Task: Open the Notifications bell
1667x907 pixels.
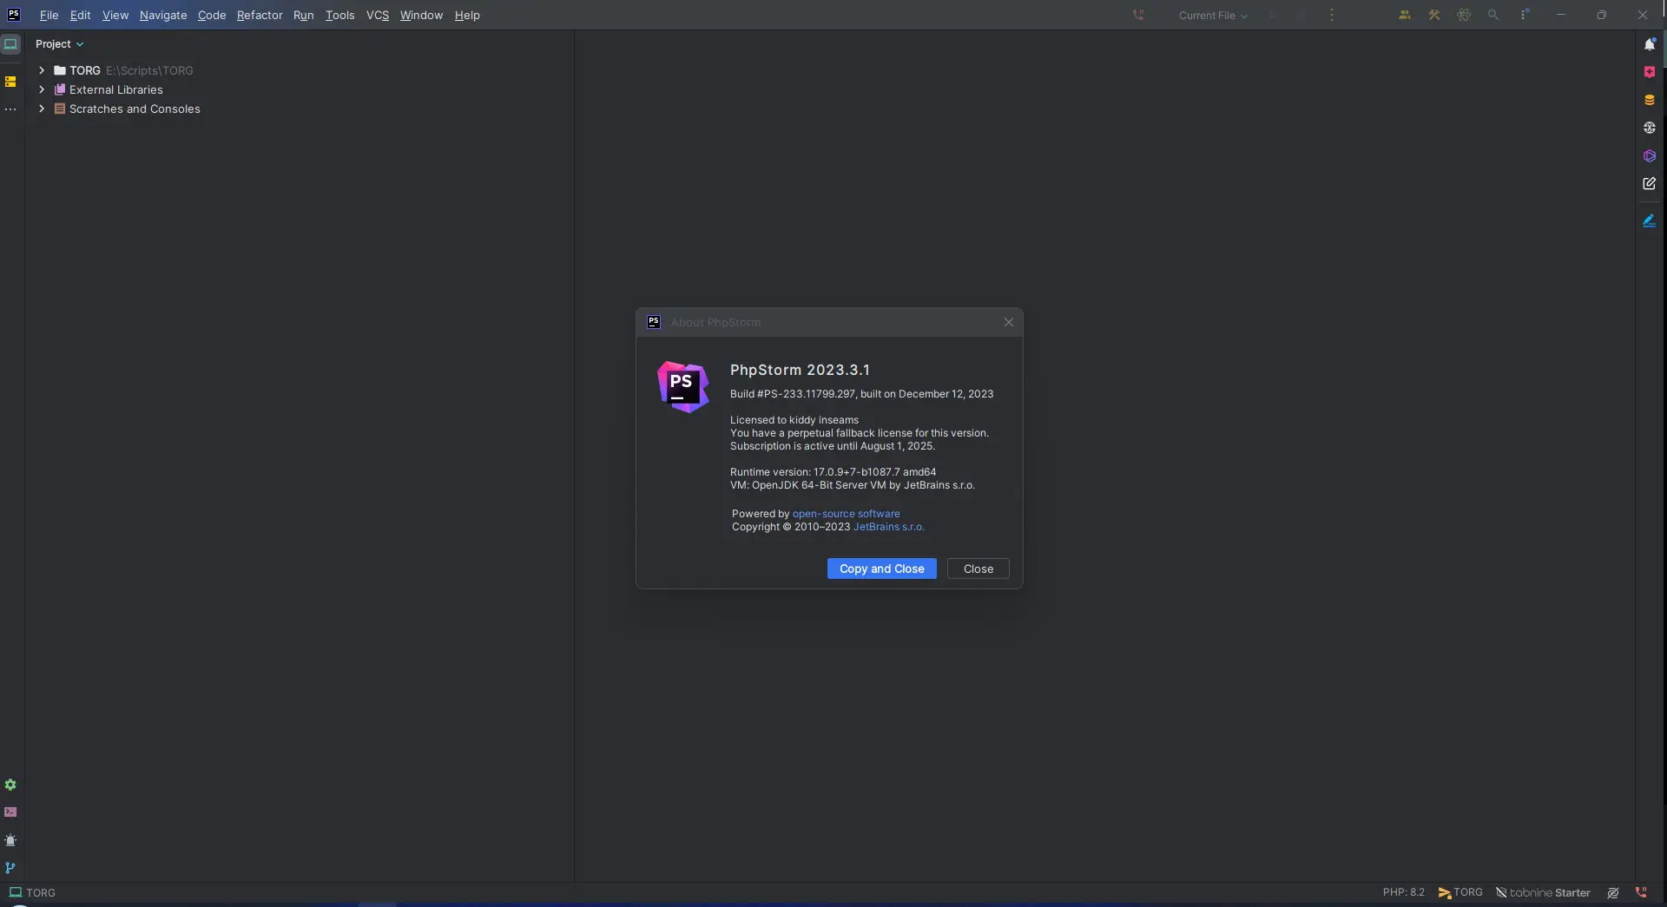Action: point(1650,44)
